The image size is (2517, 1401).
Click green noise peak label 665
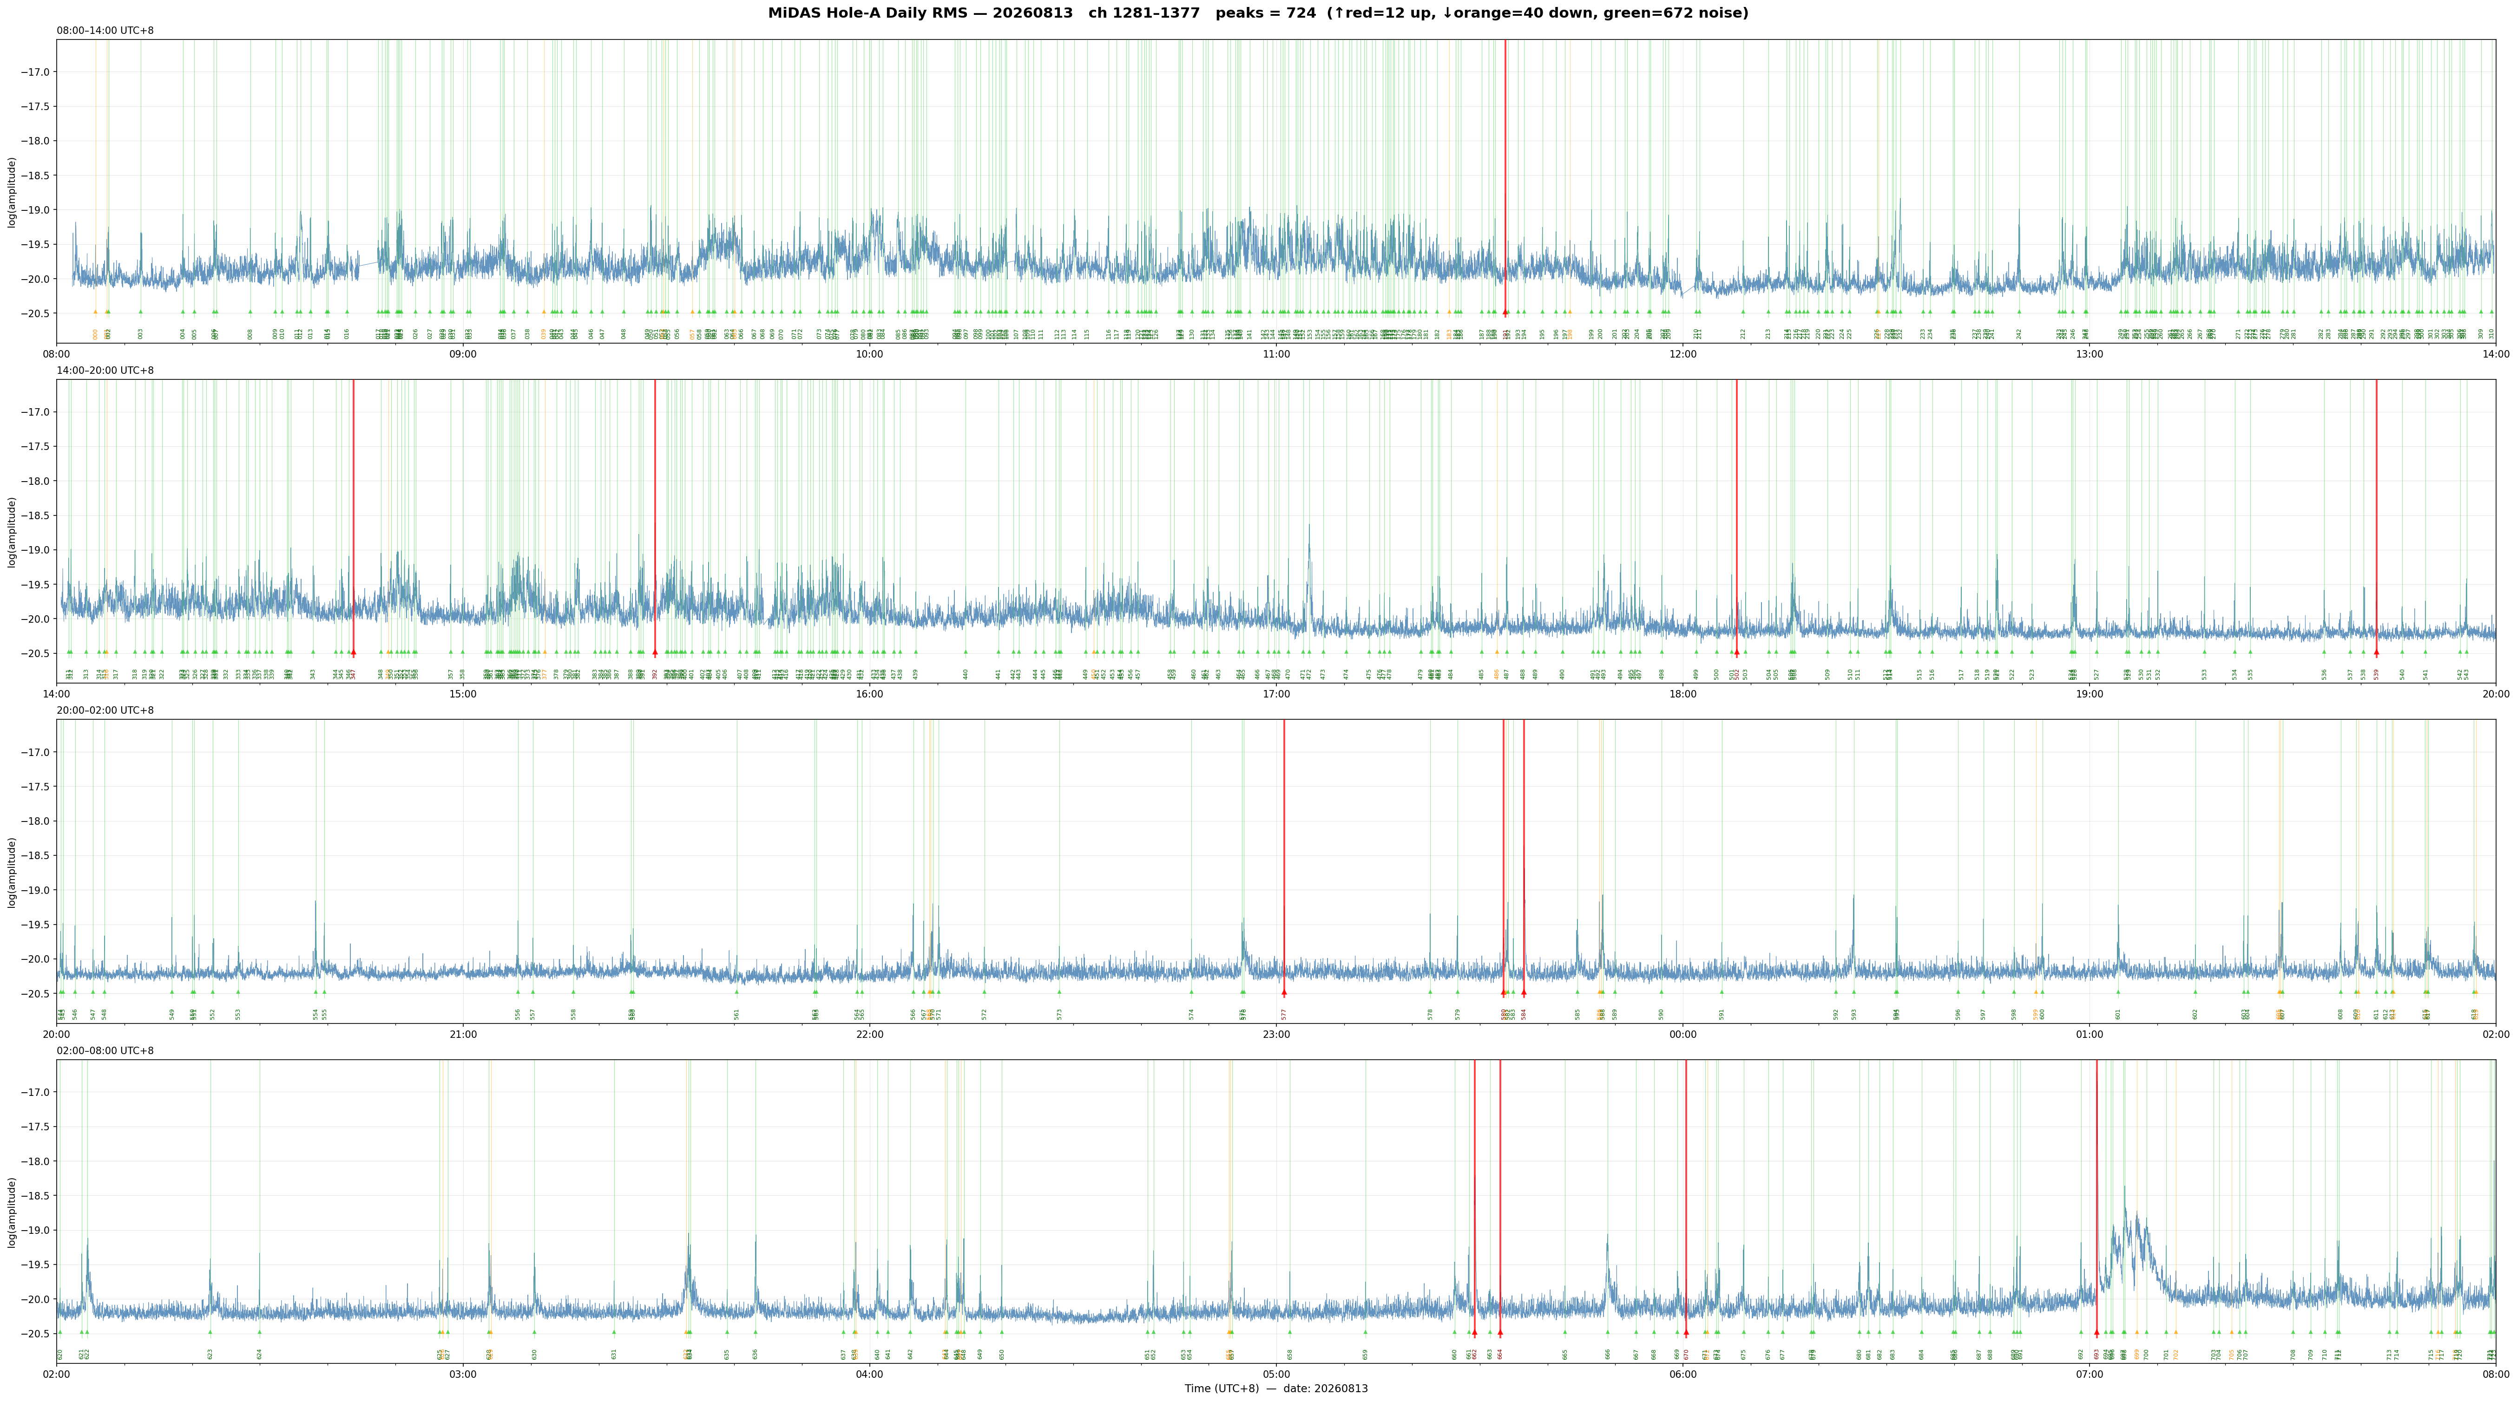point(1564,1354)
